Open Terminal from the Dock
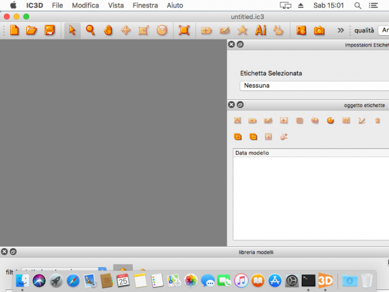This screenshot has height=292, width=389. (308, 281)
